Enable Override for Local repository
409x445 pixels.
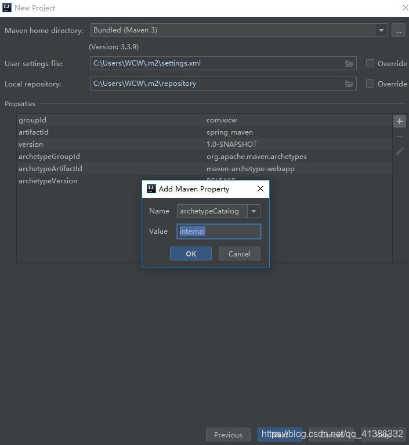370,84
